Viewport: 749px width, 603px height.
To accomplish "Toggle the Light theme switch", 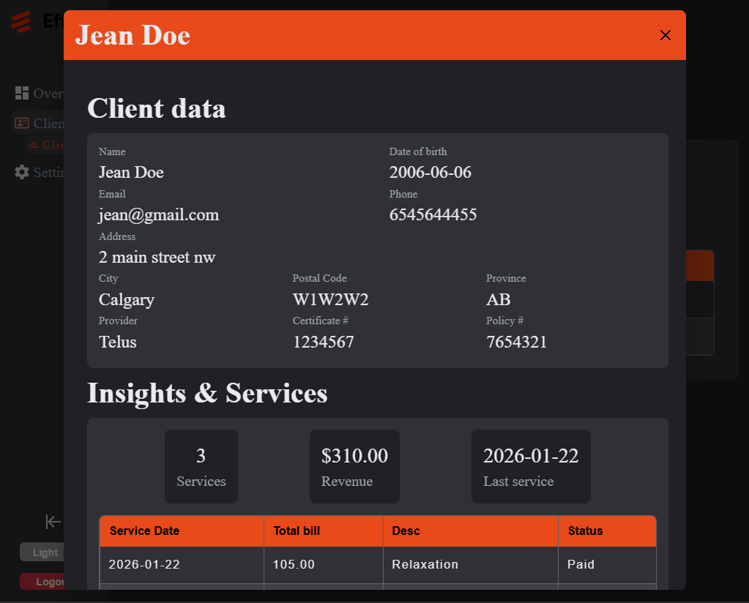I will 44,552.
